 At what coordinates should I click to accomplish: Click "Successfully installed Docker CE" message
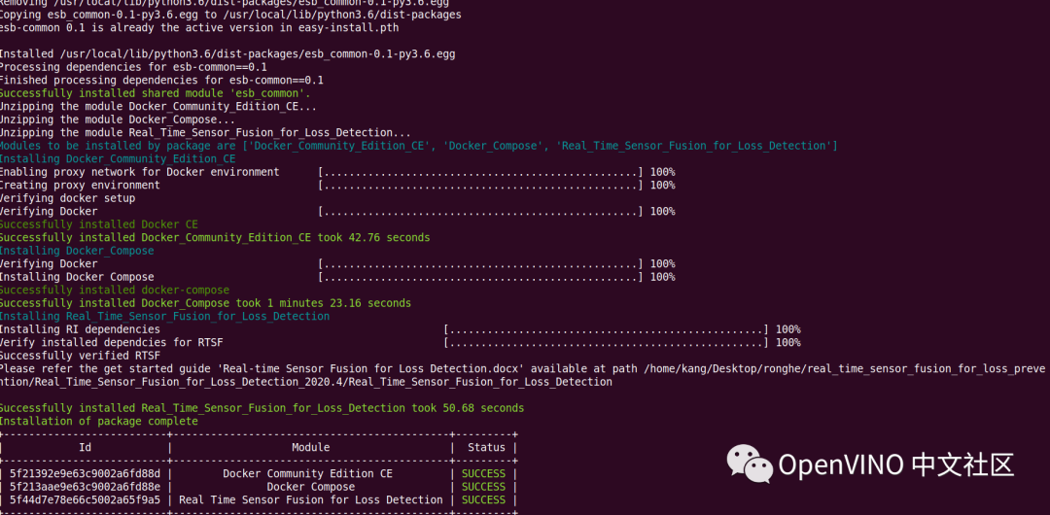point(98,224)
